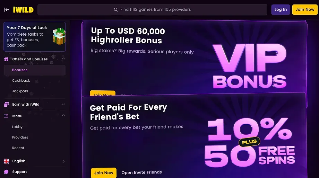Click the search magnifier icon
This screenshot has height=178, width=319.
pyautogui.click(x=116, y=10)
